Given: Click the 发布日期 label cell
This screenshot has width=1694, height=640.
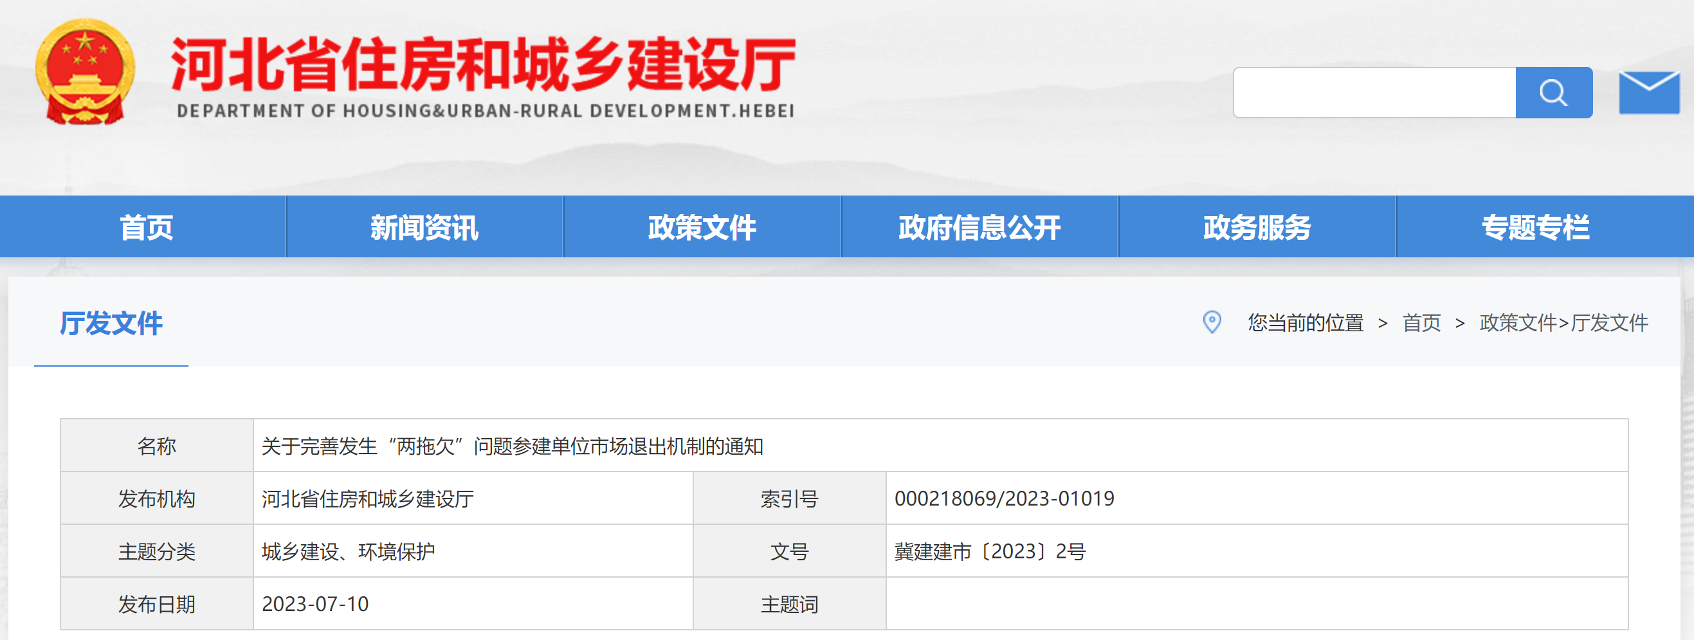Looking at the screenshot, I should (156, 604).
